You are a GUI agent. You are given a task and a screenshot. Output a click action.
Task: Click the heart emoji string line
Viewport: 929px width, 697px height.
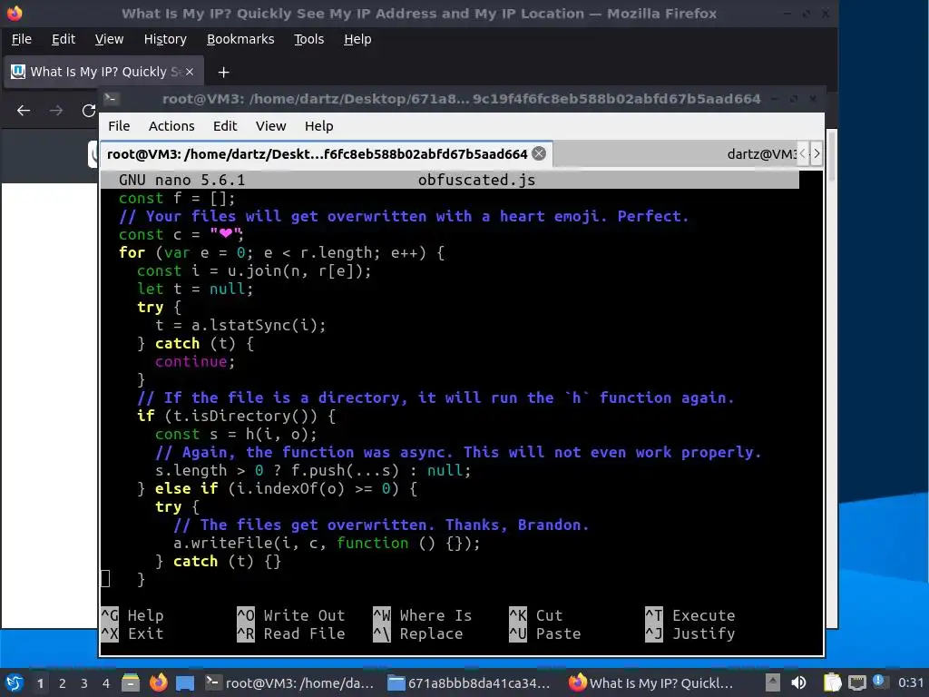point(181,235)
